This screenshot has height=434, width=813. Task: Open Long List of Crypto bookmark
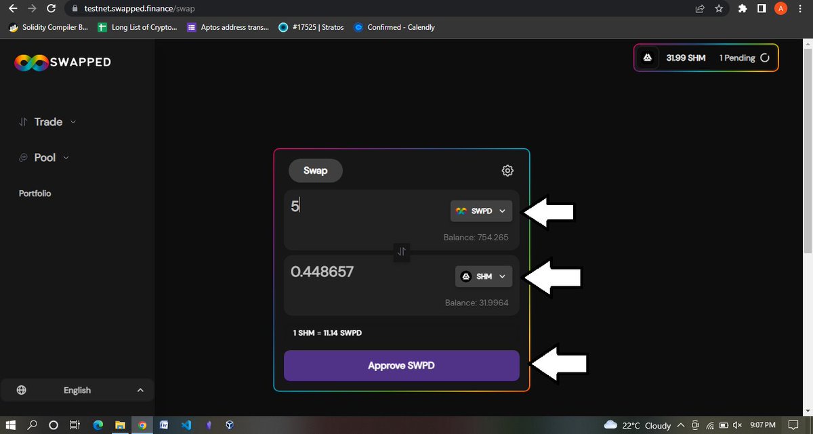point(138,27)
